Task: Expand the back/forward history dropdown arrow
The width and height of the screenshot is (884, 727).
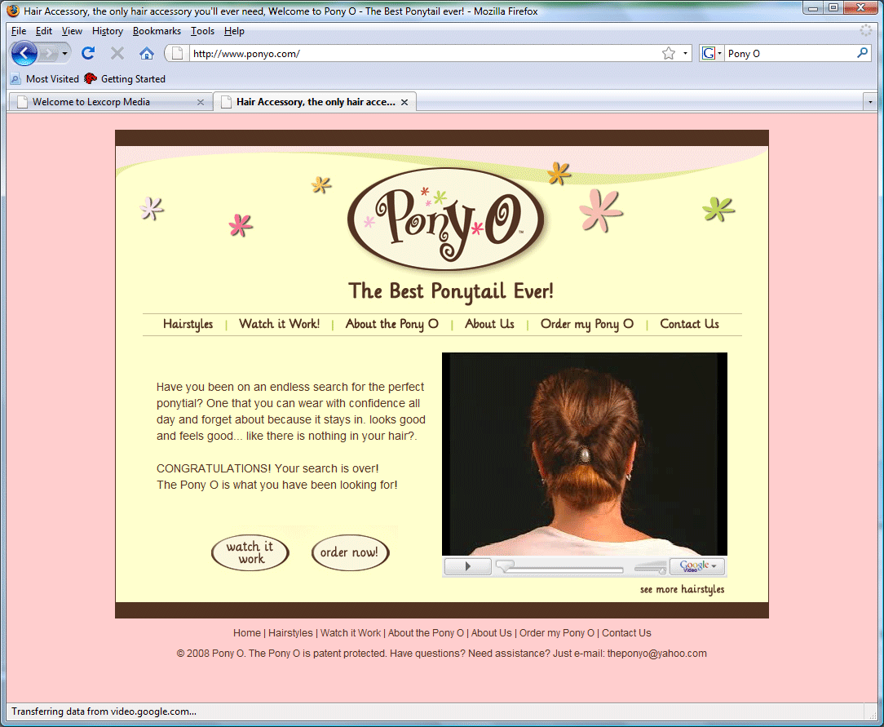Action: point(65,54)
